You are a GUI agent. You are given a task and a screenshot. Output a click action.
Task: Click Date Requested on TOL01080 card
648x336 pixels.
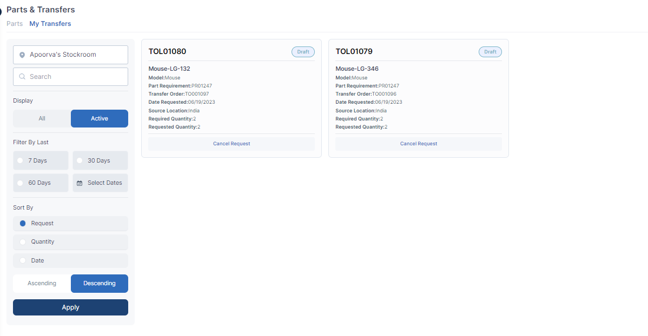click(182, 103)
